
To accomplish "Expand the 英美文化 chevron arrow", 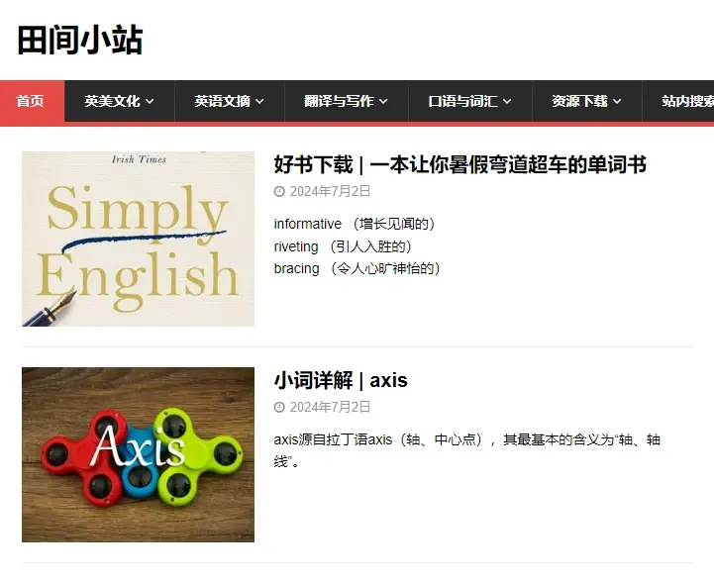I will tap(150, 102).
